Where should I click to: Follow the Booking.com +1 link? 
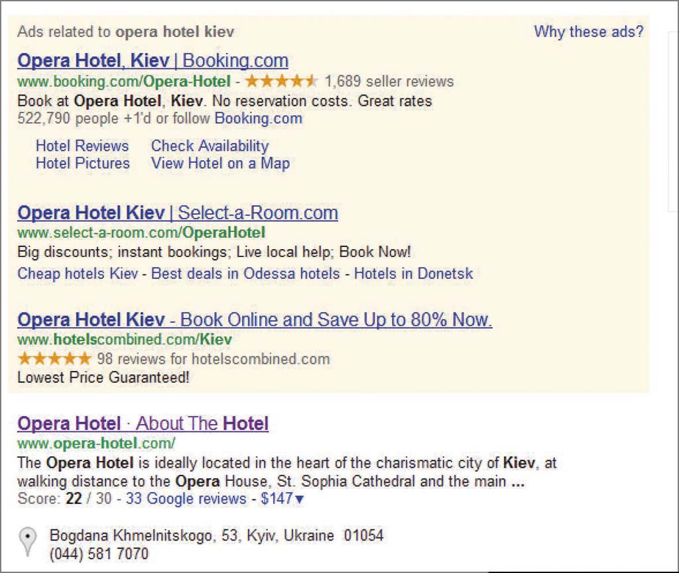coord(259,118)
